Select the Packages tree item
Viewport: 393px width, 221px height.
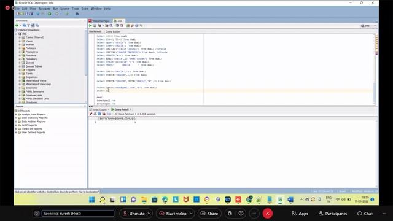tap(31, 48)
